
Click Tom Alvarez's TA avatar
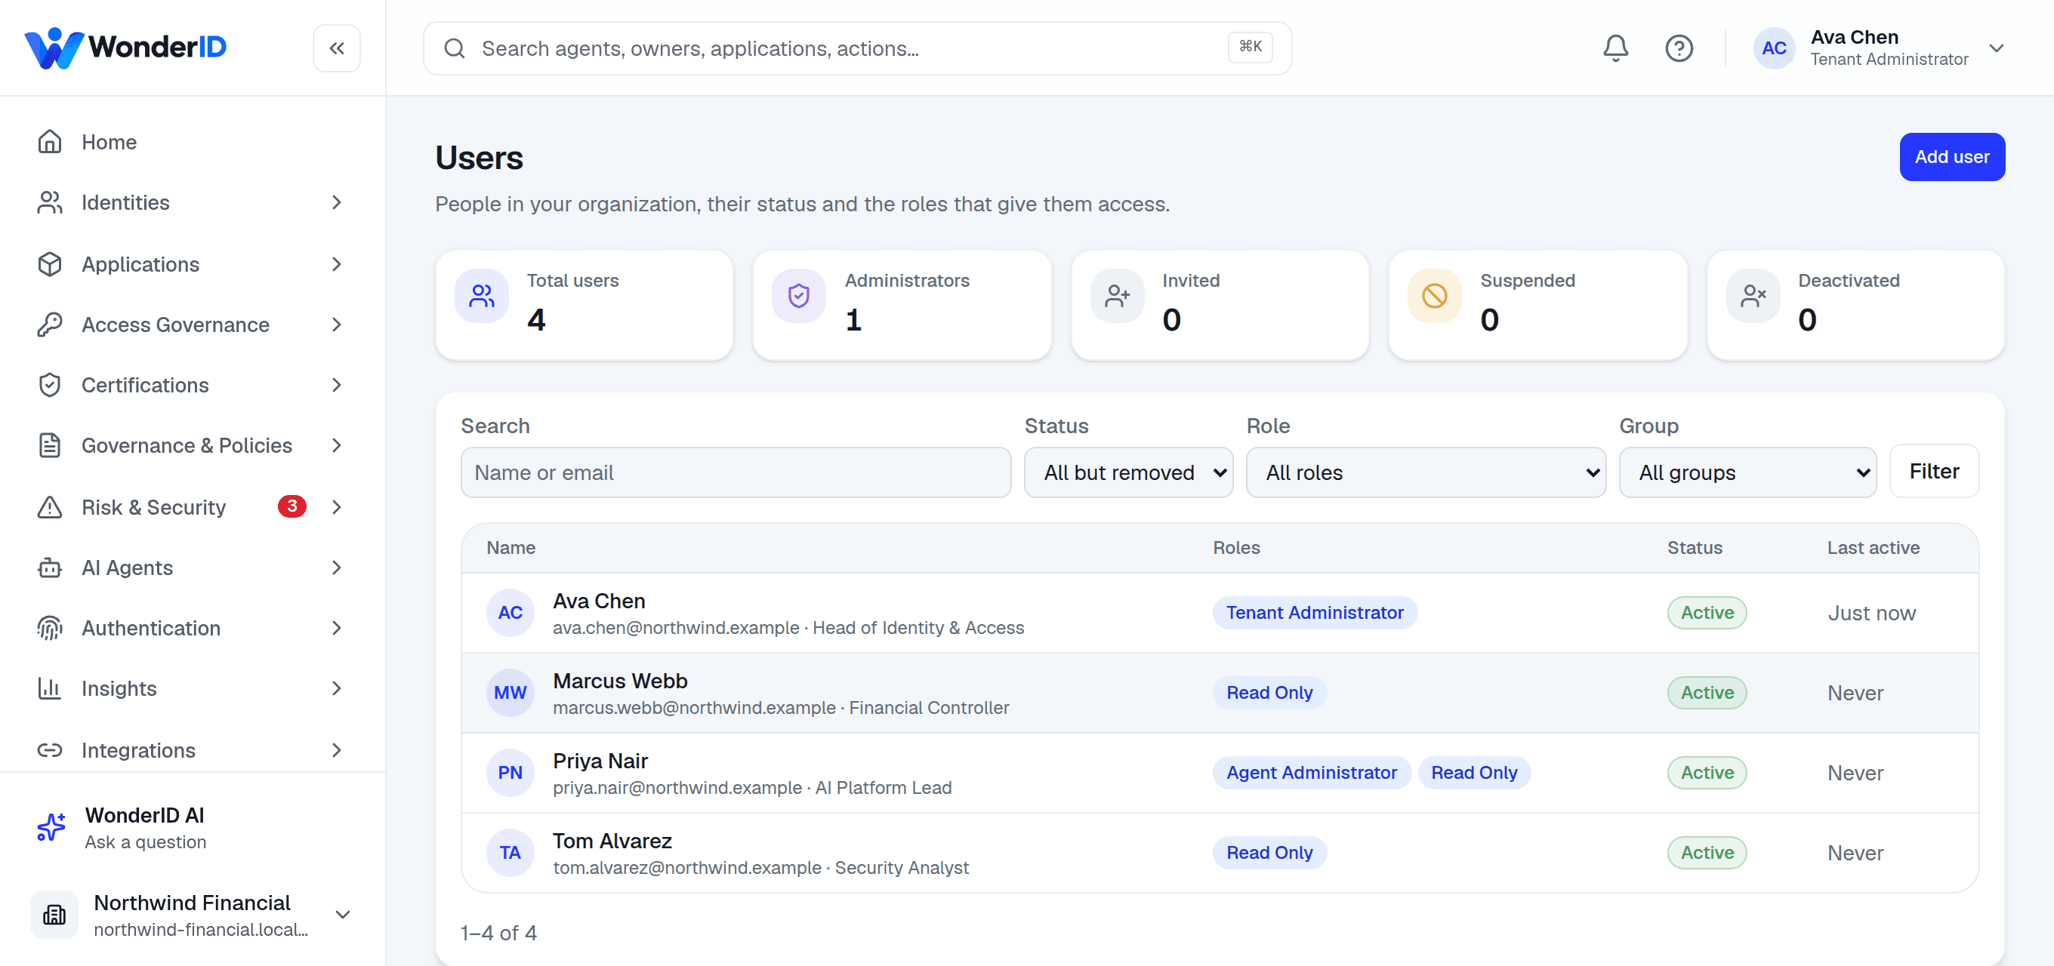510,852
